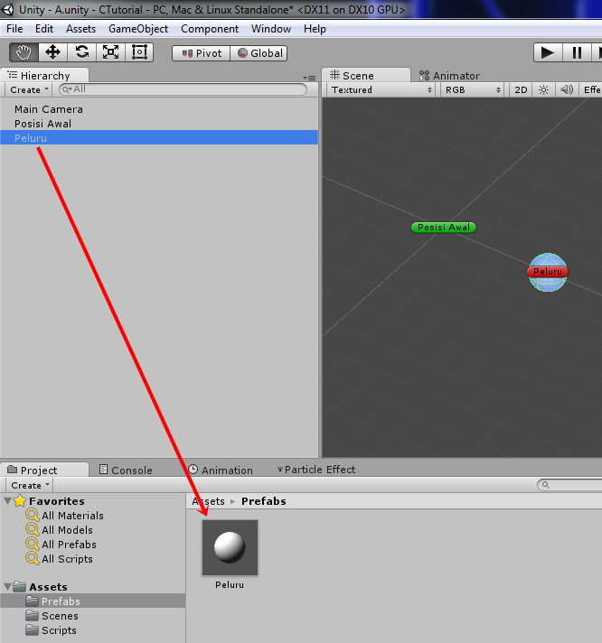Open the GameObject menu
Image resolution: width=602 pixels, height=643 pixels.
coord(138,29)
